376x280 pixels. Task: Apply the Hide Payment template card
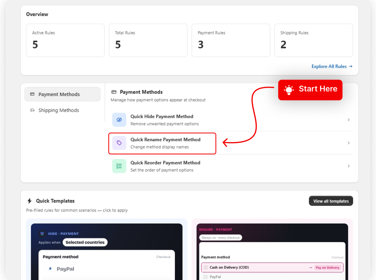click(107, 249)
